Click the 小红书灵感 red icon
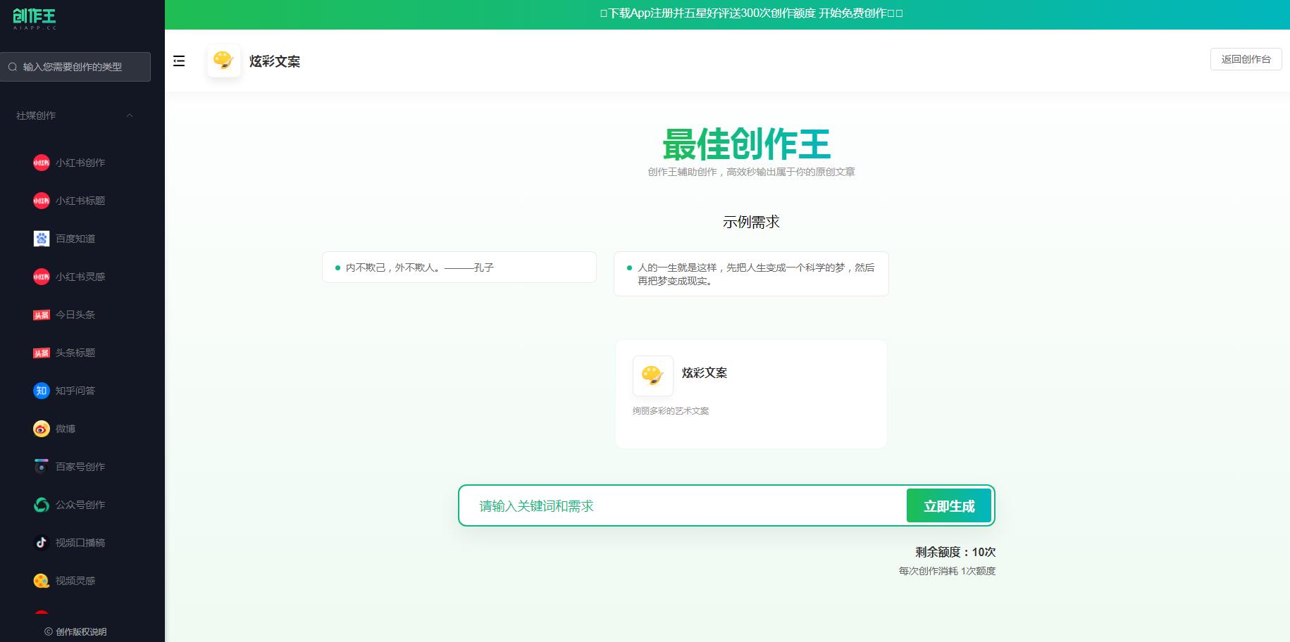This screenshot has height=642, width=1290. (42, 277)
